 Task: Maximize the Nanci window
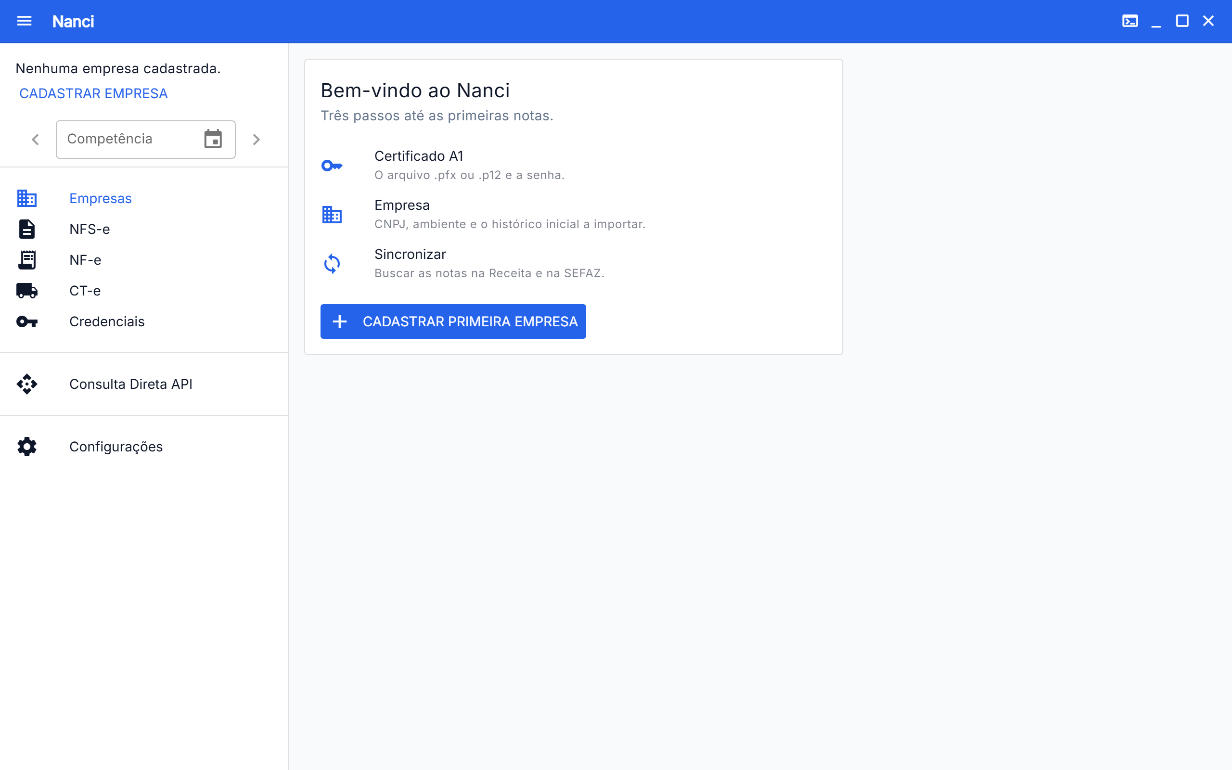(x=1181, y=21)
